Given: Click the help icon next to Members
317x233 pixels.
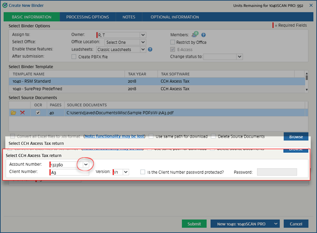Looking at the screenshot, I should click(x=204, y=35).
